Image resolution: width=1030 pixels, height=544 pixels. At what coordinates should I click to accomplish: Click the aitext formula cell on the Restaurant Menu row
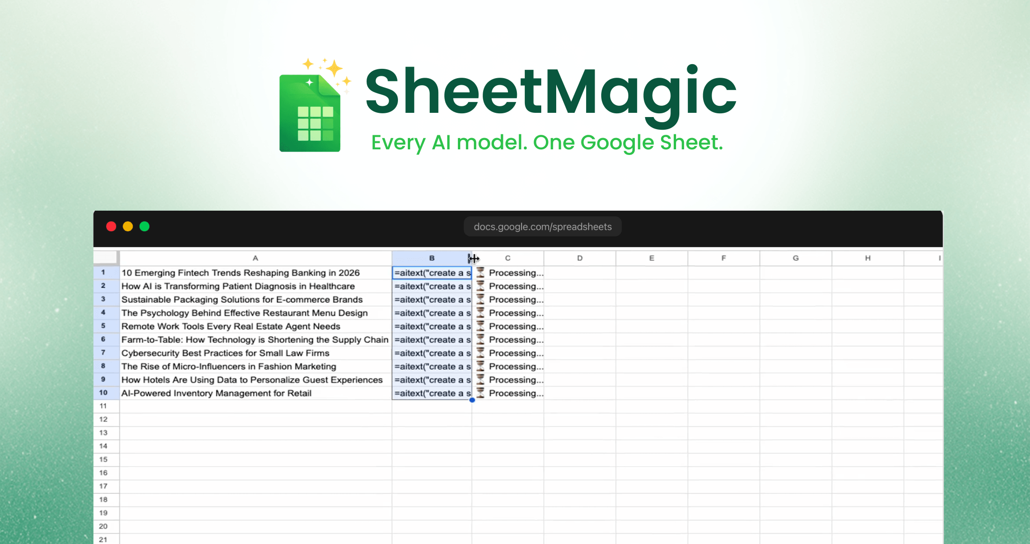431,313
